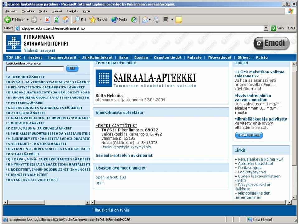The width and height of the screenshot is (299, 224).
Task: Click right frame scrollbar down arrow
Action: (x=294, y=198)
